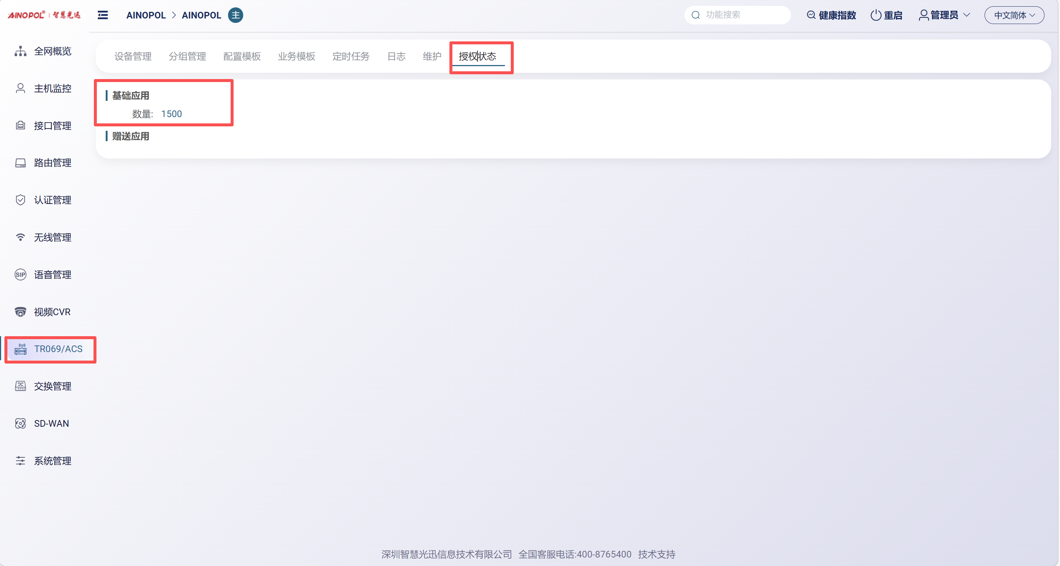Click the wireless management Wi-Fi icon
The width and height of the screenshot is (1060, 566).
click(20, 237)
